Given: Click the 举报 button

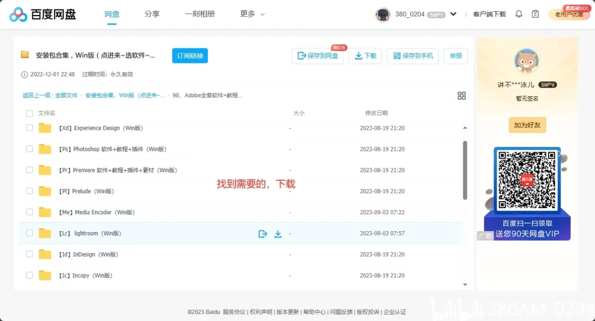Looking at the screenshot, I should 456,56.
